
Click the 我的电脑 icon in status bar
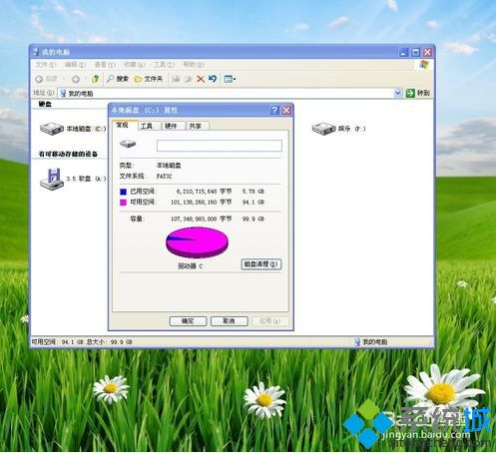coord(357,342)
